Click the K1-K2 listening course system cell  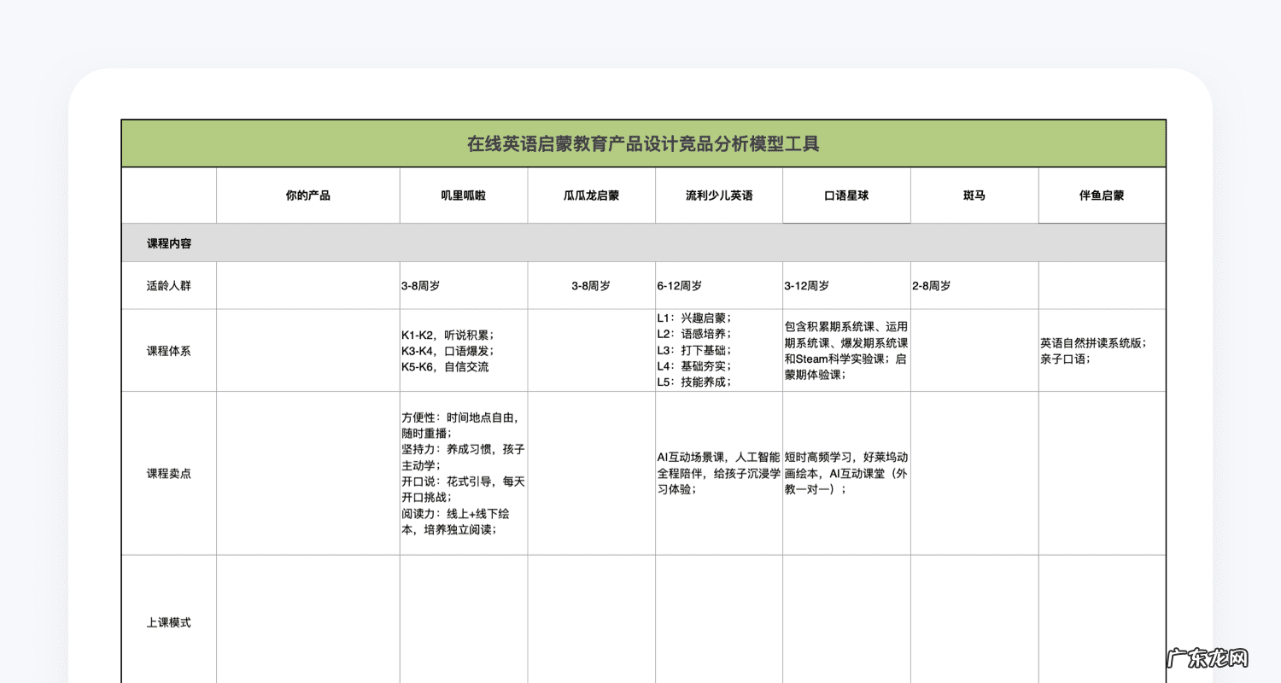(x=462, y=350)
